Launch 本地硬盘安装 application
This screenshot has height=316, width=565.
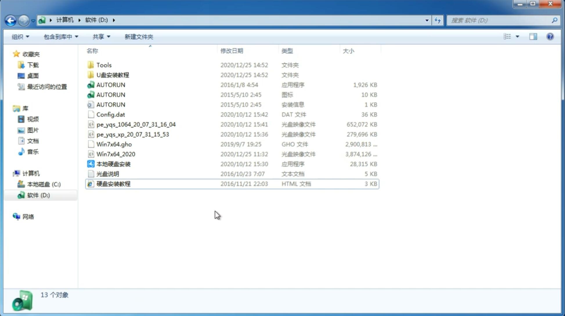113,164
